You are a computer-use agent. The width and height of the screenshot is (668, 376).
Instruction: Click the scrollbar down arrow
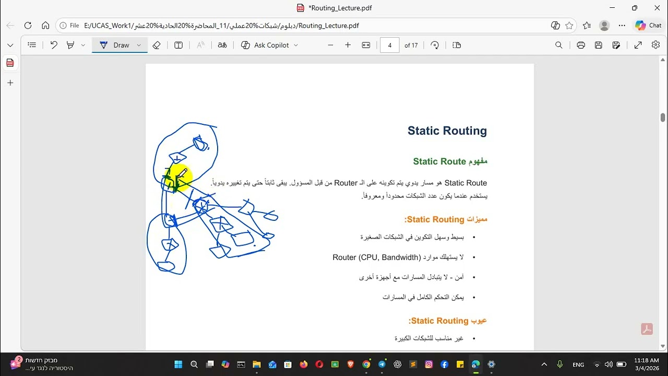[x=663, y=346]
